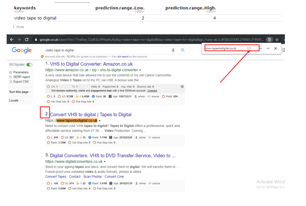Toggle the SEOquake switch off
This screenshot has height=206, width=306.
[30, 65]
